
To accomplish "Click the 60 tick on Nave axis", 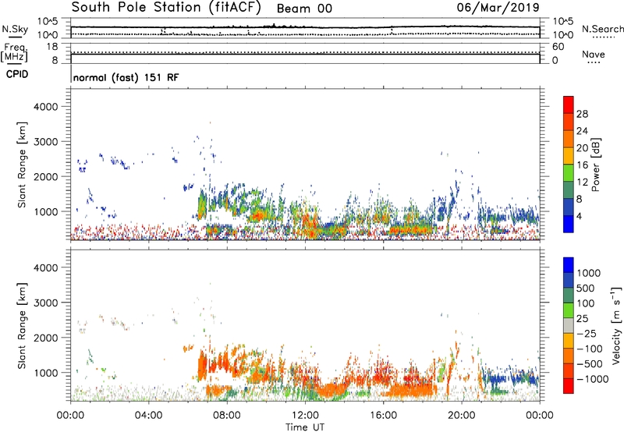I will coord(558,47).
